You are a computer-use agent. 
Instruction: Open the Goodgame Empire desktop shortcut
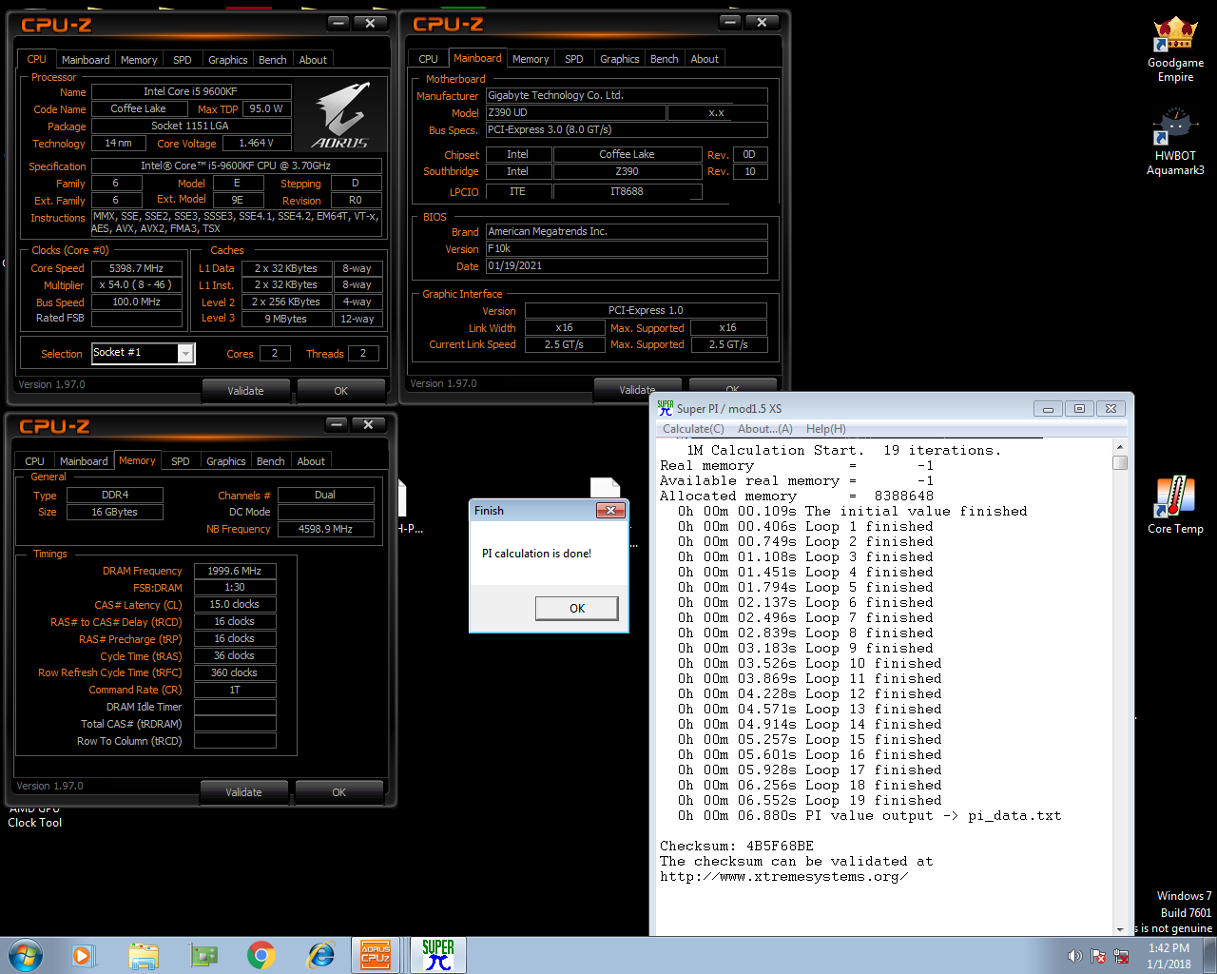pyautogui.click(x=1175, y=49)
